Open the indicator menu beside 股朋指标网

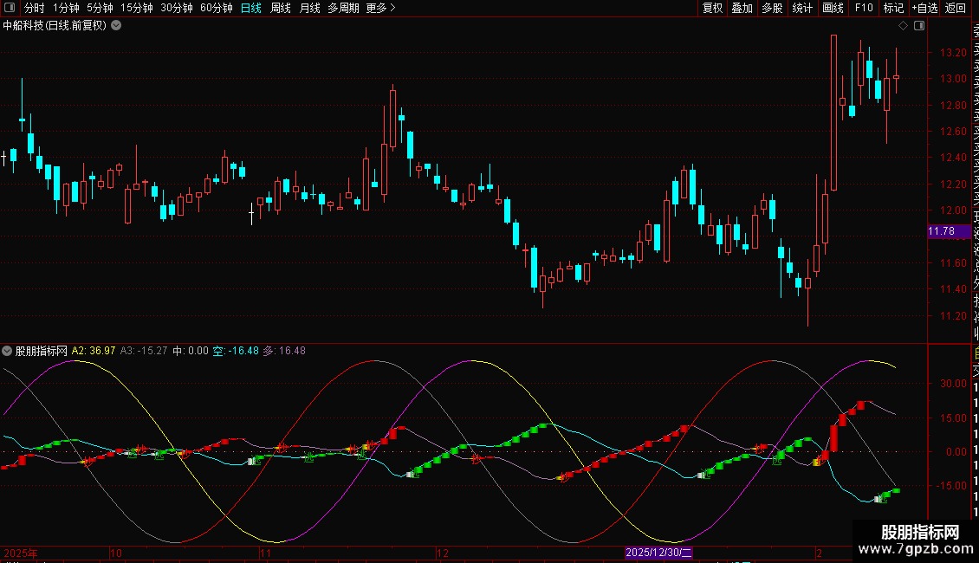[7, 351]
